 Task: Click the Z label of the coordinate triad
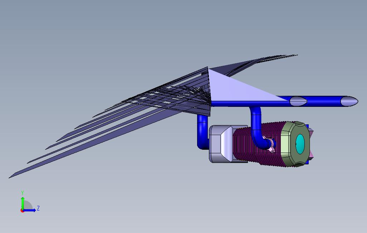coord(38,208)
